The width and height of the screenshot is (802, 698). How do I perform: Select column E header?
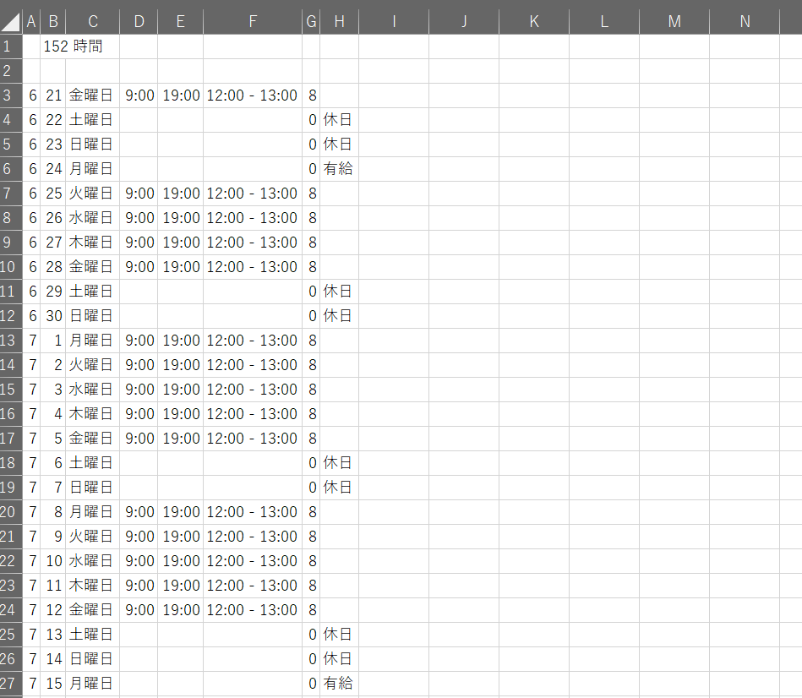click(181, 21)
